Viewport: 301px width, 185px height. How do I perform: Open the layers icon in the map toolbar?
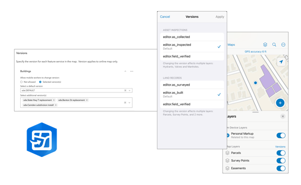click(265, 45)
